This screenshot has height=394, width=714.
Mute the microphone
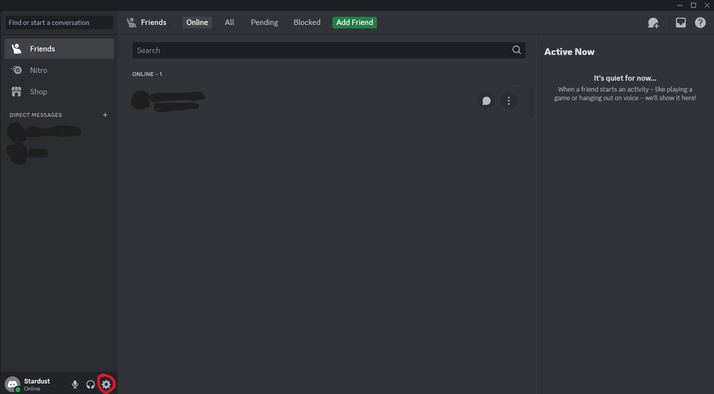tap(75, 385)
